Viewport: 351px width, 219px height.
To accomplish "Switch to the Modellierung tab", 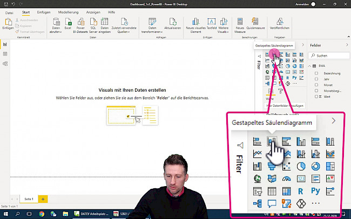I will tap(68, 12).
